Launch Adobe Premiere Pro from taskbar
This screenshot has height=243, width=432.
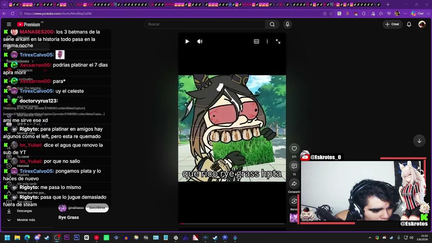(67, 238)
